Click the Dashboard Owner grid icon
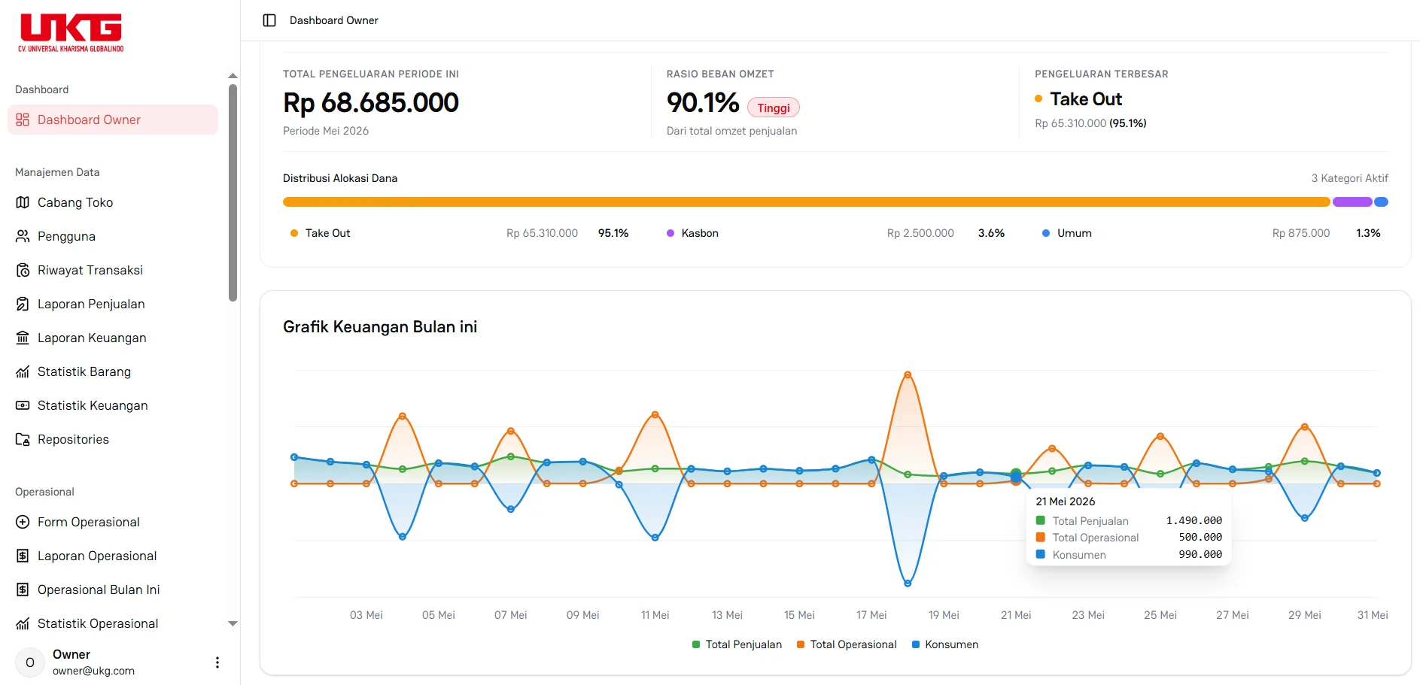1420x685 pixels. (23, 120)
